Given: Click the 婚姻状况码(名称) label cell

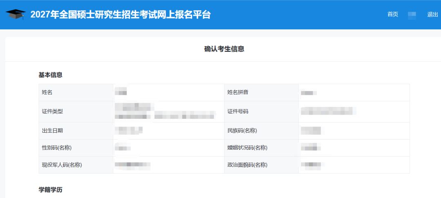Looking at the screenshot, I should (262, 148).
